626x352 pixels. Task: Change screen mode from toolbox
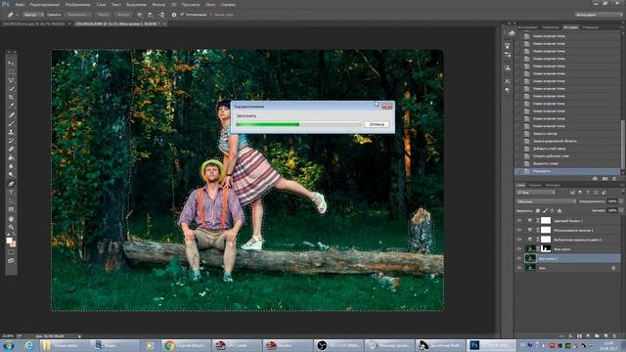pyautogui.click(x=11, y=261)
